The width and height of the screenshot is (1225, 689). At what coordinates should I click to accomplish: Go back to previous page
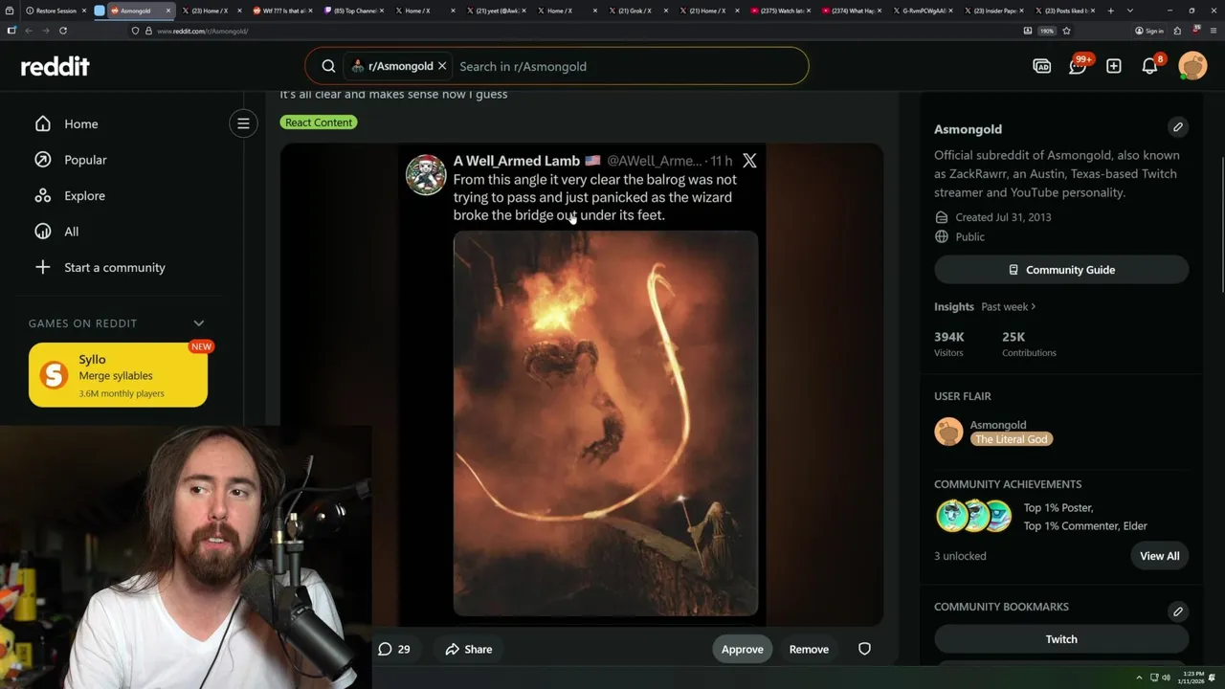click(x=29, y=31)
